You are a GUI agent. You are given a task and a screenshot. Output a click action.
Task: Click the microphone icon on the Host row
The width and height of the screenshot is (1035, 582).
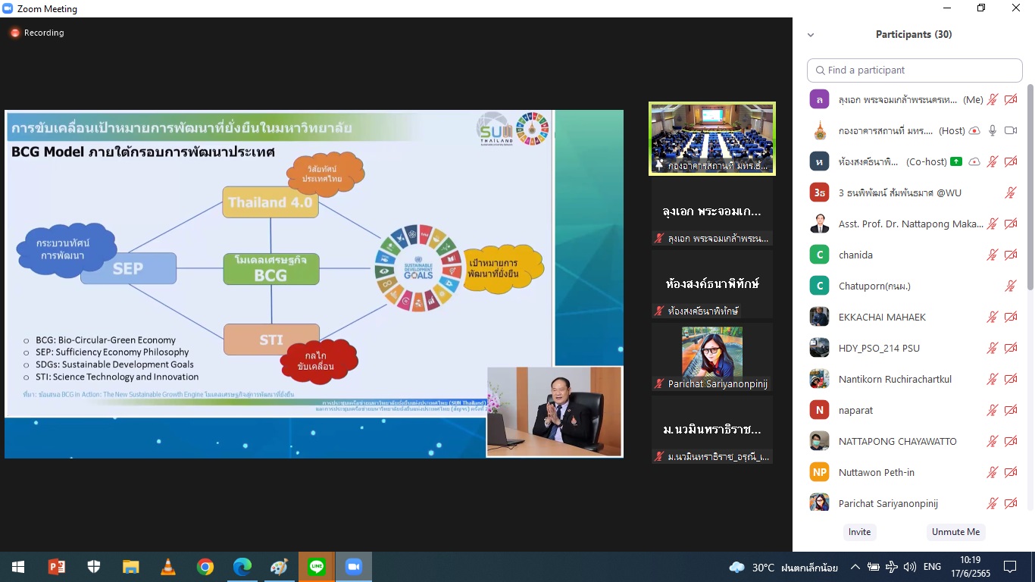pyautogui.click(x=993, y=131)
